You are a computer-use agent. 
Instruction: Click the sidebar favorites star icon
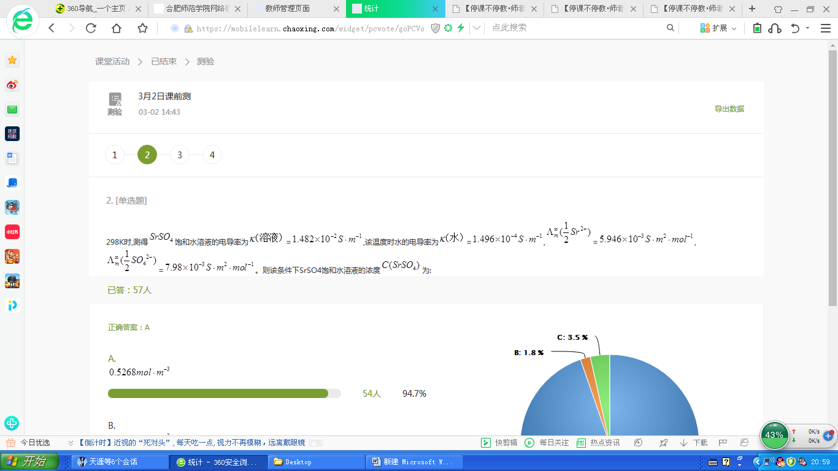pos(12,60)
